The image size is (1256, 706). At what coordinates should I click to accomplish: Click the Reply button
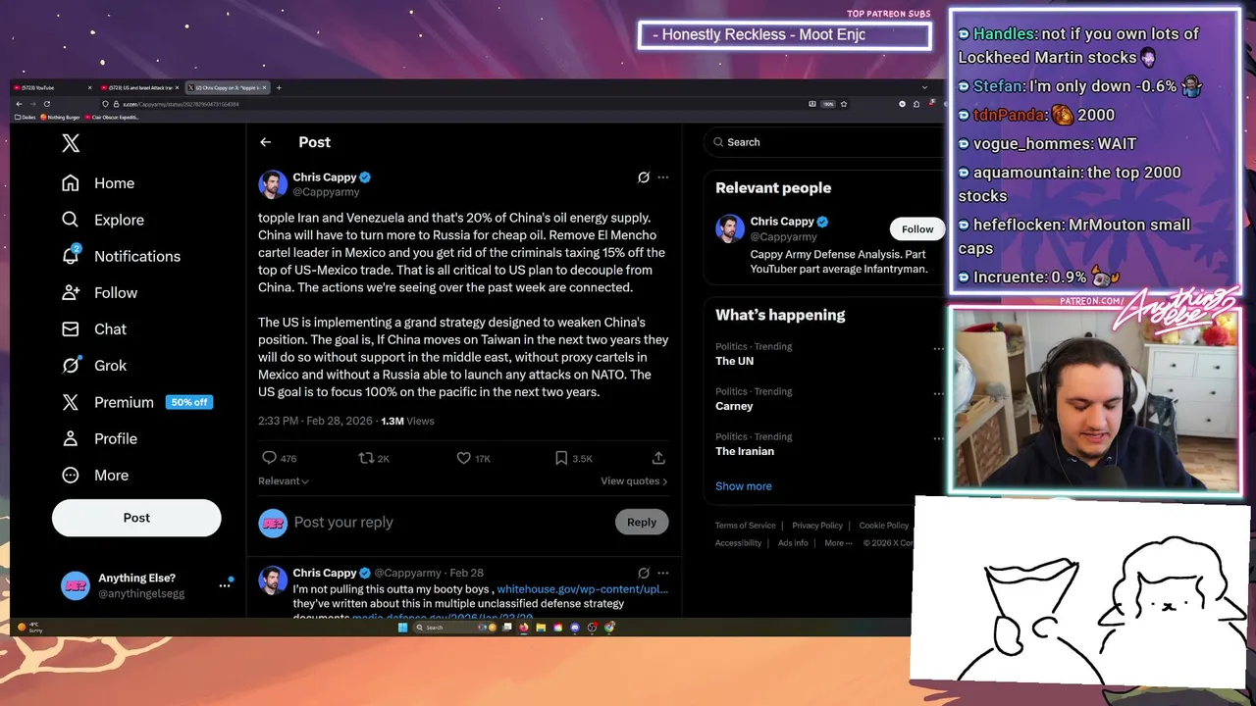point(642,522)
